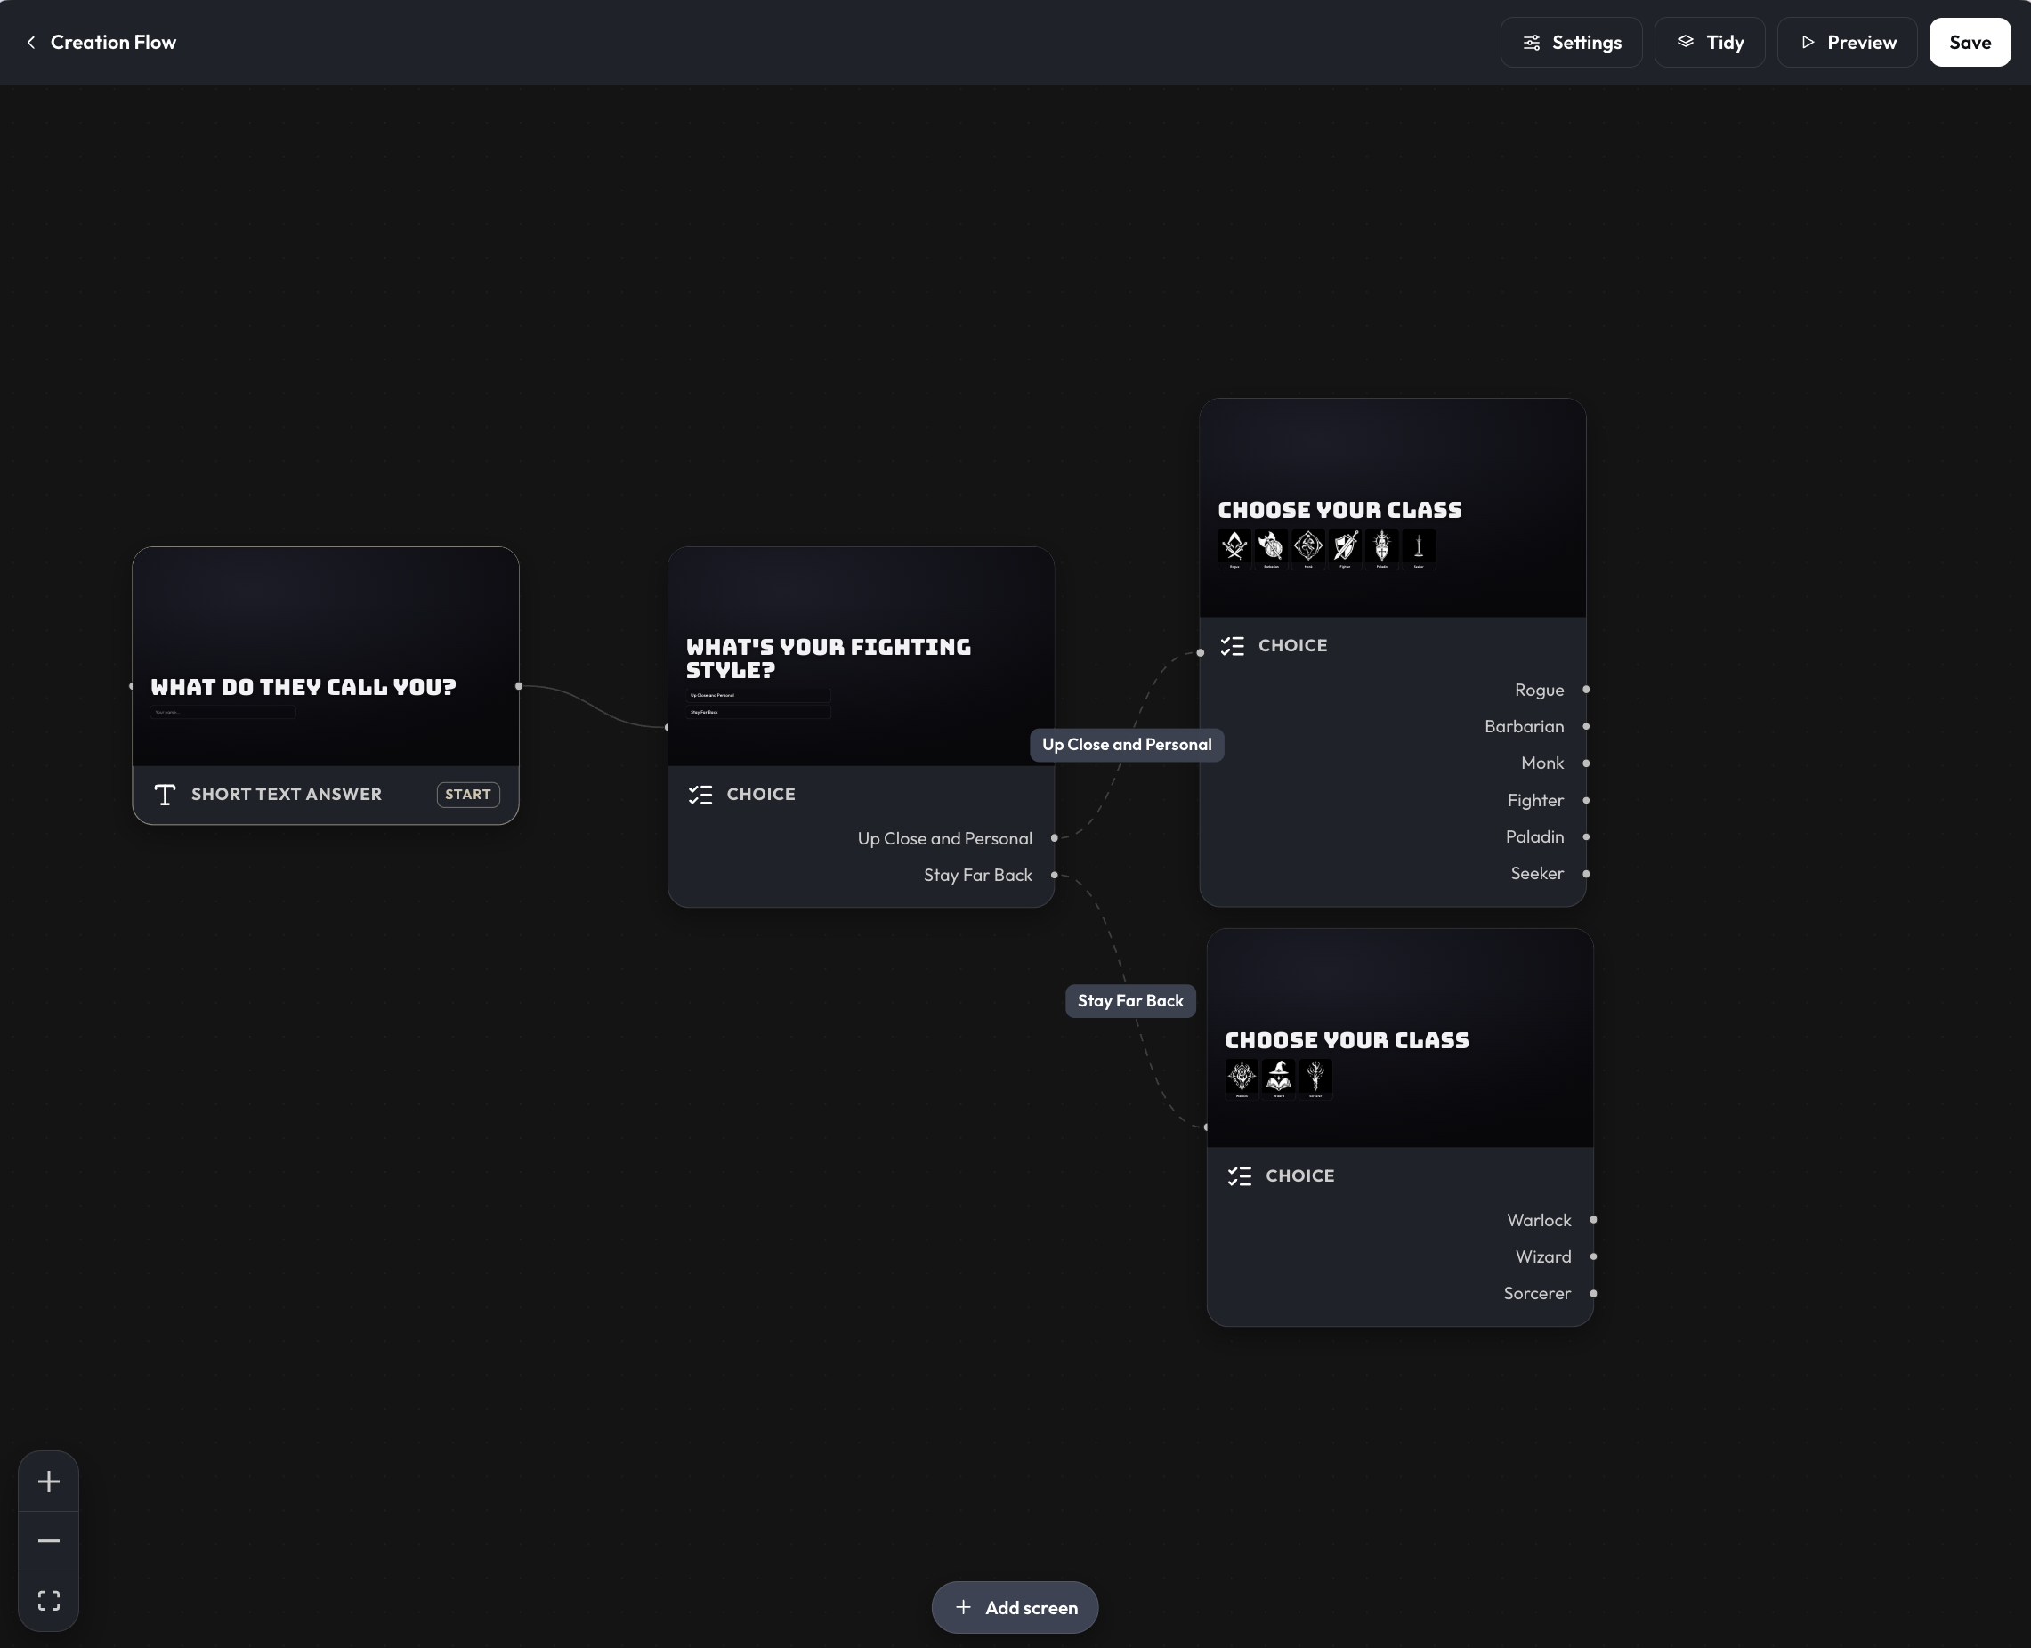Viewport: 2031px width, 1648px height.
Task: Open the Settings button
Action: (1571, 43)
